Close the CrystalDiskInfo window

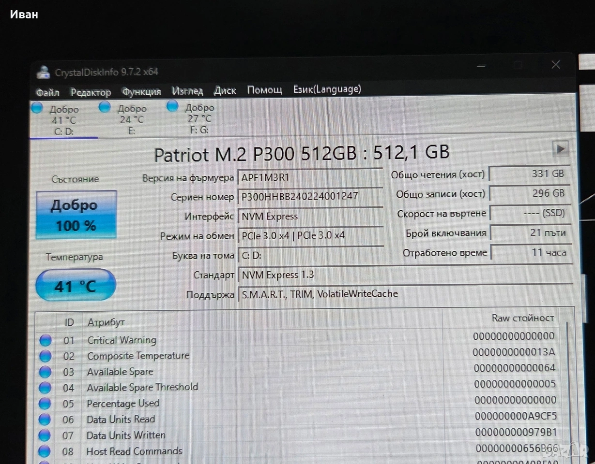pos(556,65)
